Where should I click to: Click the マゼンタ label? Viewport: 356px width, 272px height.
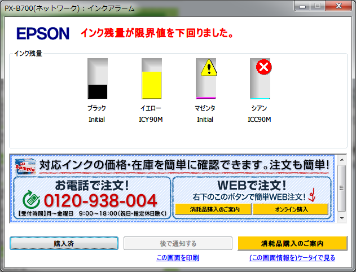pos(205,108)
